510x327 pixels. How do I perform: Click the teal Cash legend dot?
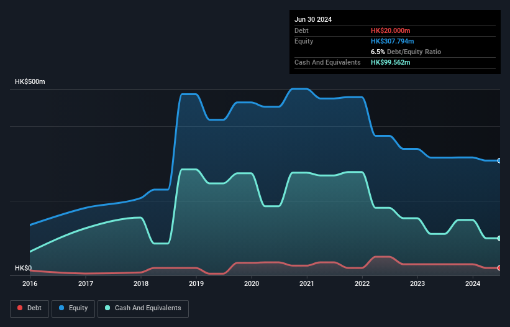coord(107,308)
